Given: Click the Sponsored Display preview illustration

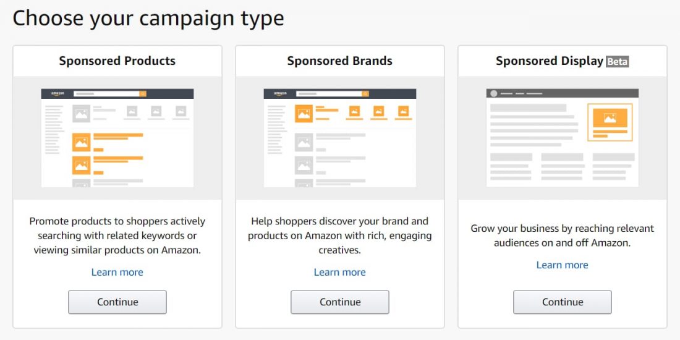Looking at the screenshot, I should pyautogui.click(x=563, y=138).
